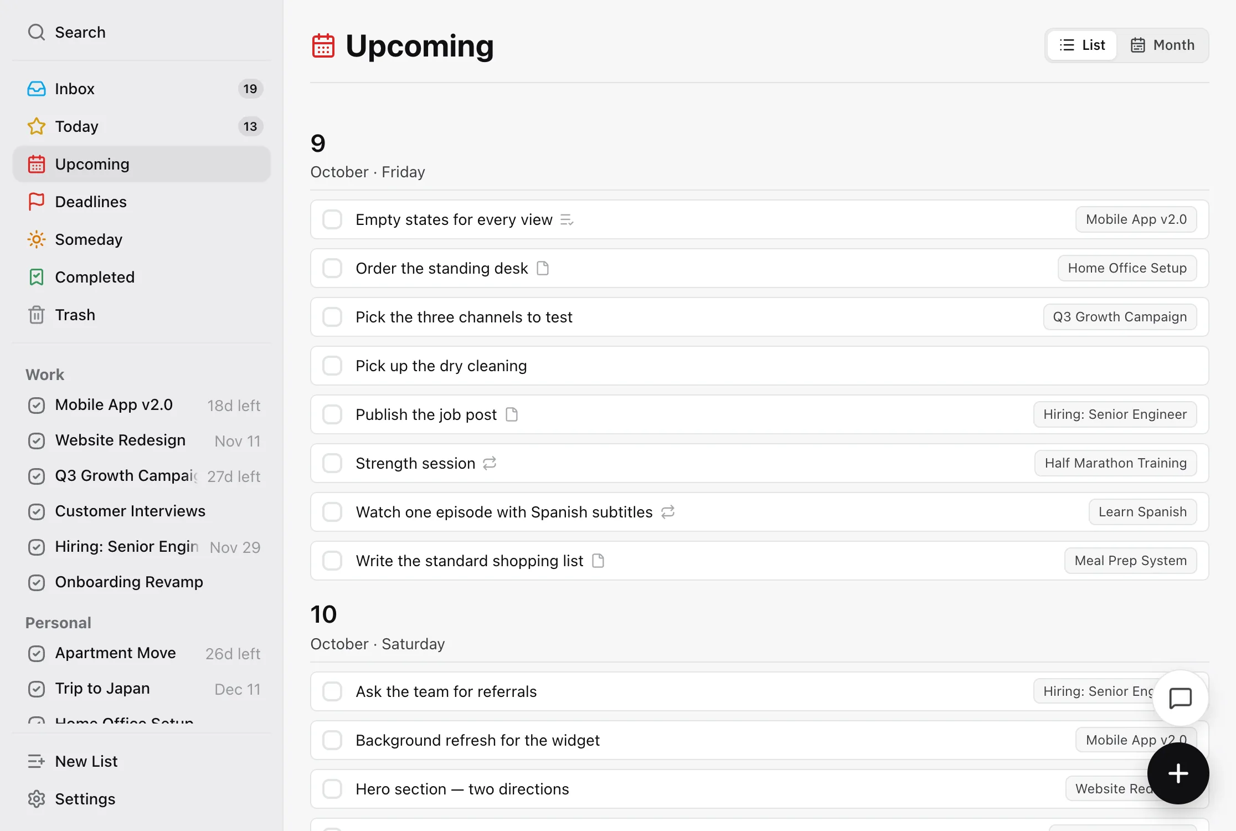Click the Deadlines flag icon
Screen dimensions: 1236x831
tap(37, 202)
